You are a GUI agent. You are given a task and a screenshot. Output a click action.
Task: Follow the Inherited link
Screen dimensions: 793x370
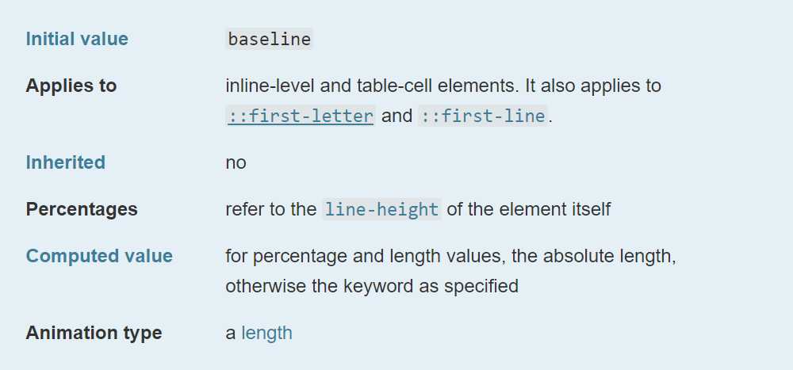[66, 162]
